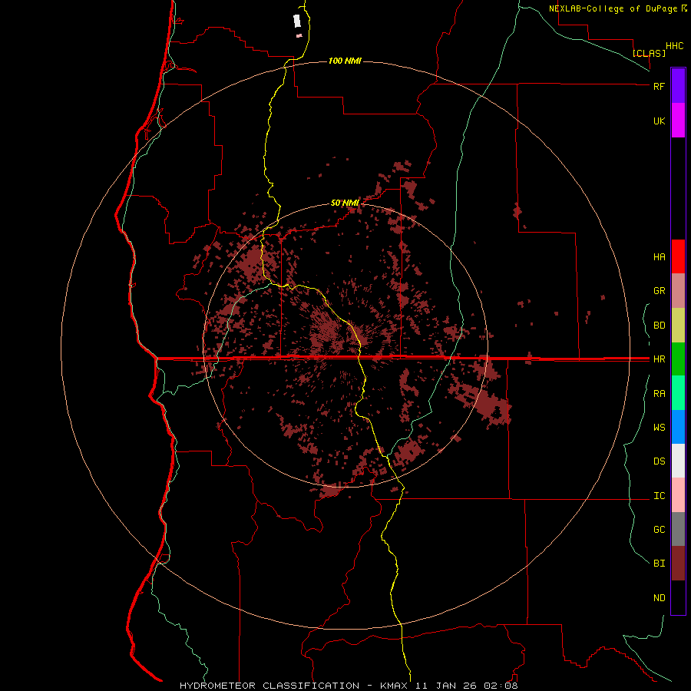Click the 100 NMI range ring label
Screen dimensions: 691x691
click(x=345, y=61)
